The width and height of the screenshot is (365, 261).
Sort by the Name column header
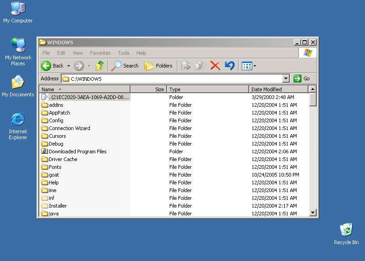[85, 89]
